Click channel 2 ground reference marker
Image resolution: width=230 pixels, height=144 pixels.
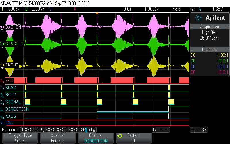pos(2,45)
